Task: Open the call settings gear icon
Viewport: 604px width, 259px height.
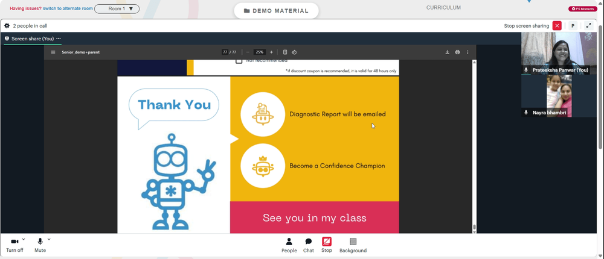Action: click(7, 26)
